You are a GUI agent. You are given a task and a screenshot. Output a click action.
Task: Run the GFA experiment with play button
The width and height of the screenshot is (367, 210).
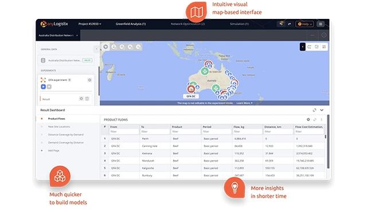[44, 87]
